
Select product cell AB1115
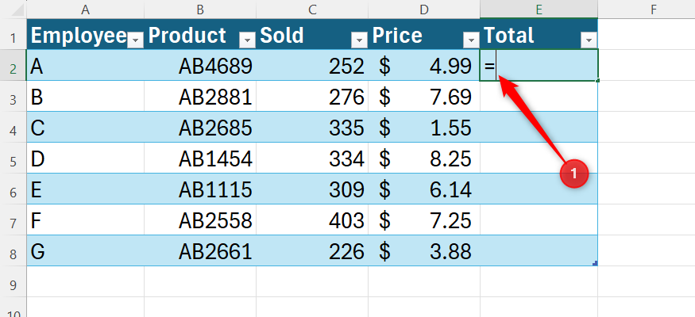click(200, 189)
